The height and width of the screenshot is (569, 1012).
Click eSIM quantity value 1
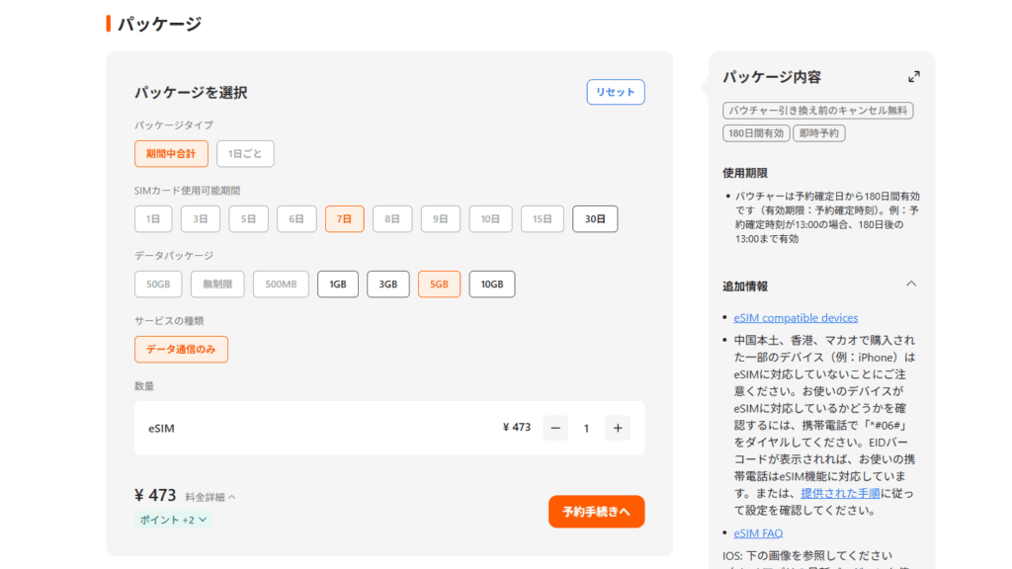[586, 429]
